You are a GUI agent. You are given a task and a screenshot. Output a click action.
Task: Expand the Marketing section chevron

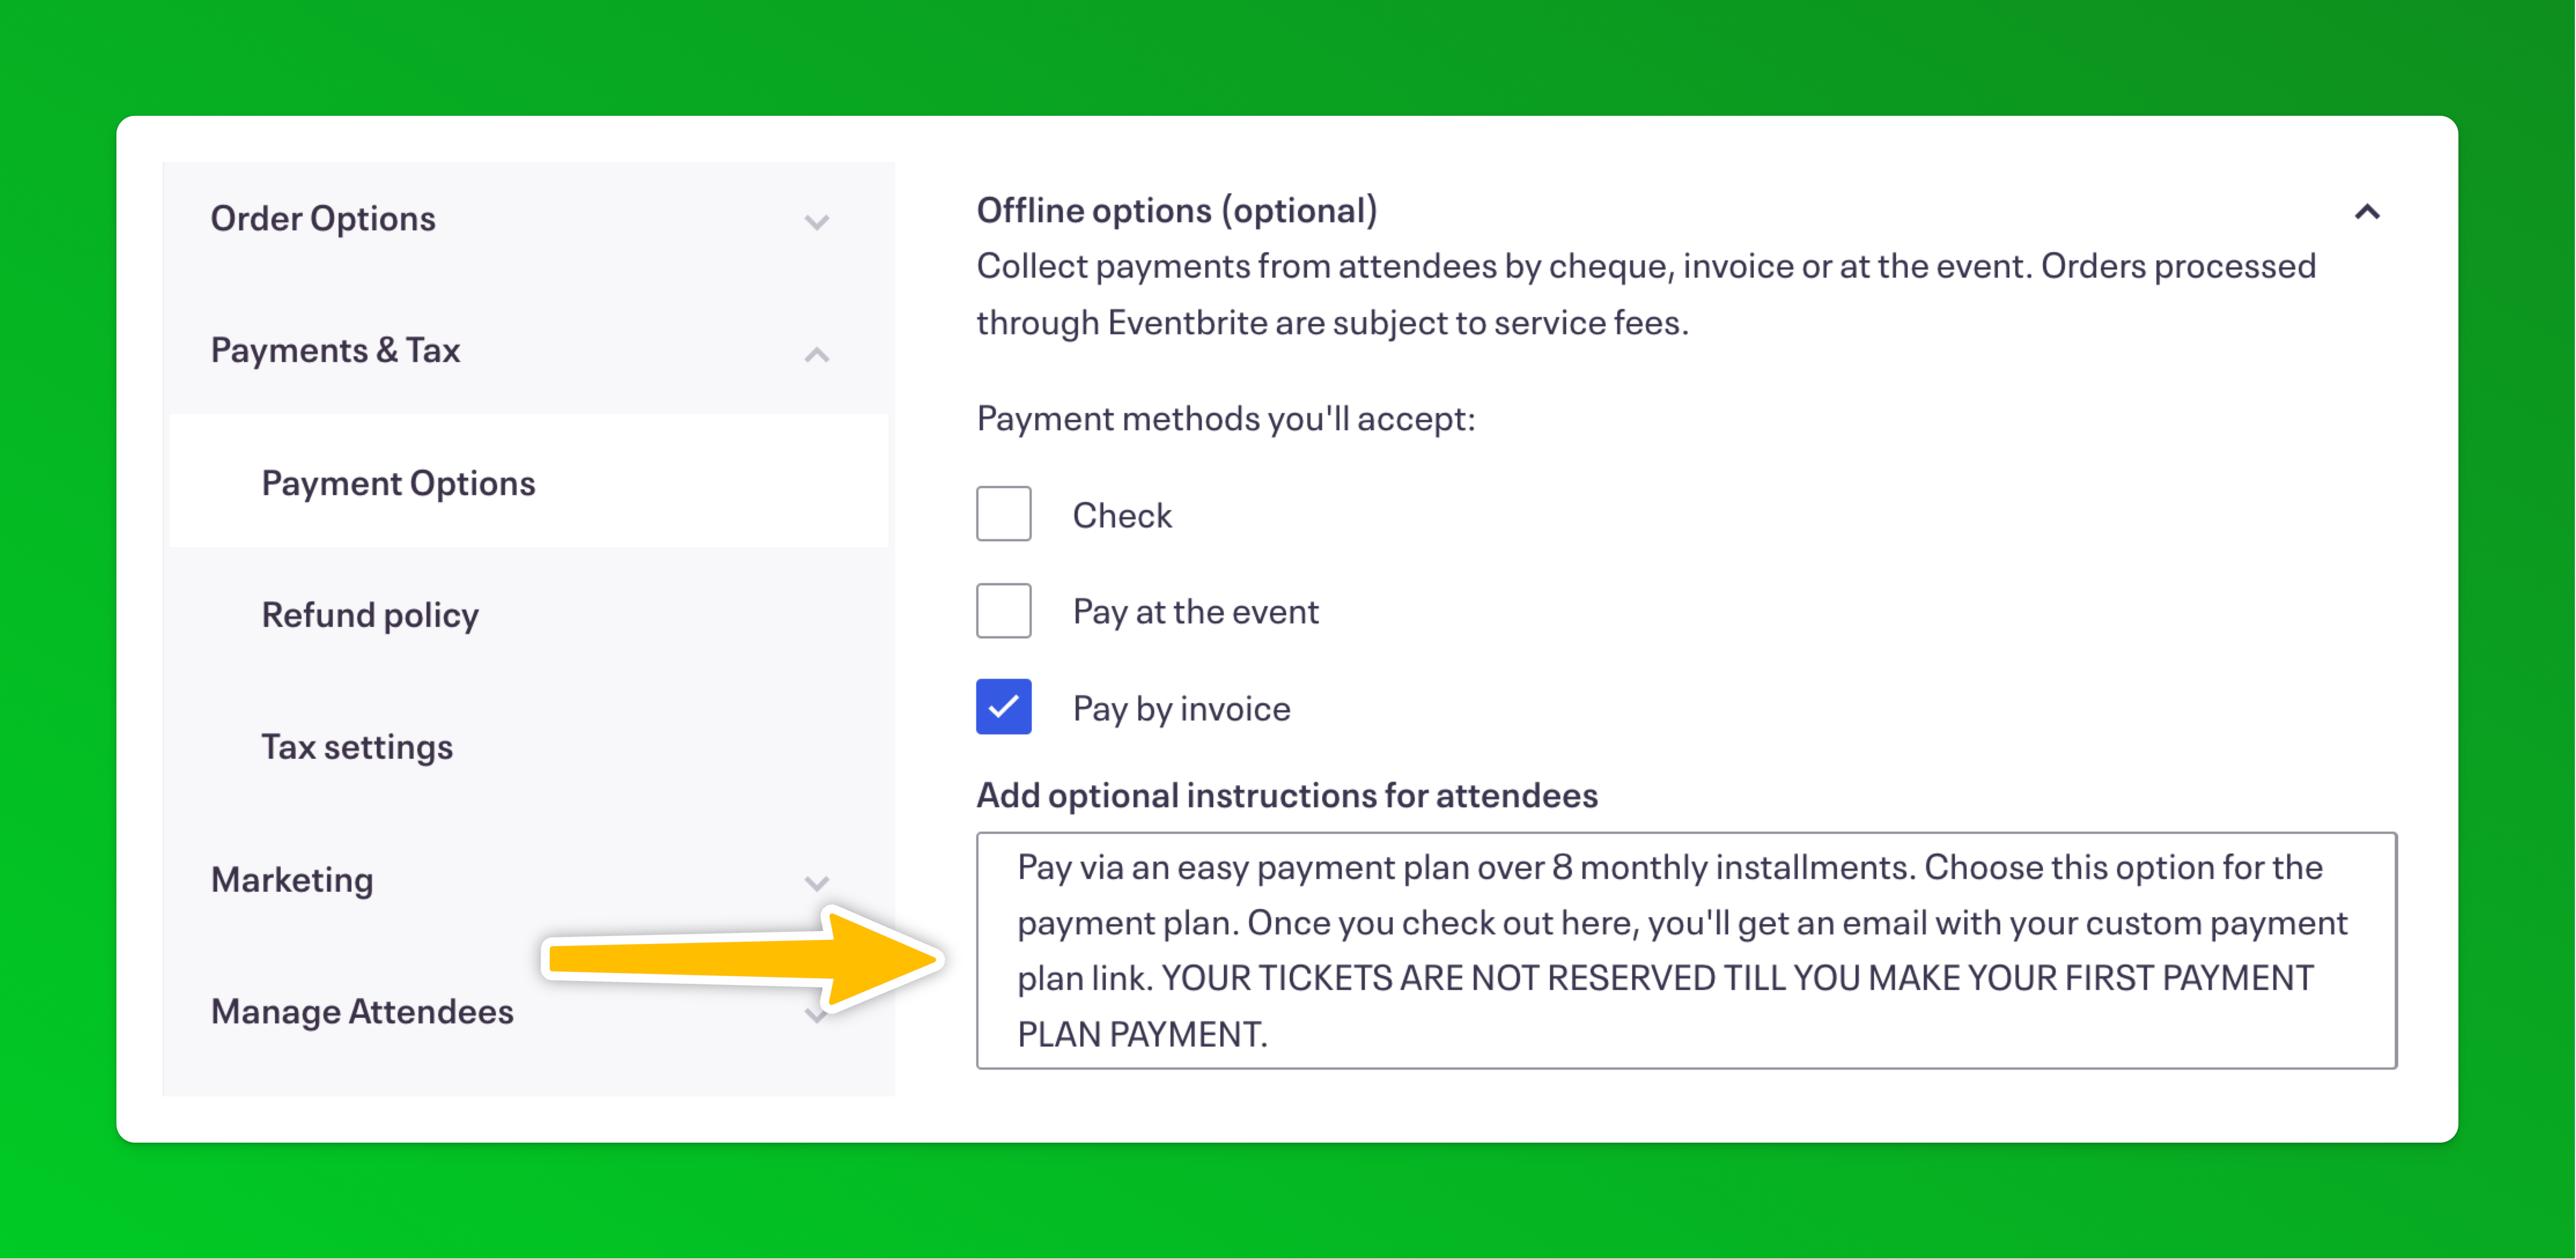coord(817,883)
